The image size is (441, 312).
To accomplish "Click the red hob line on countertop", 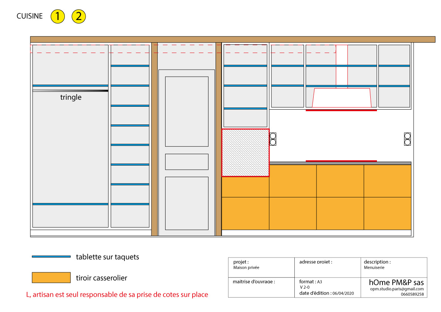I will coord(341,161).
